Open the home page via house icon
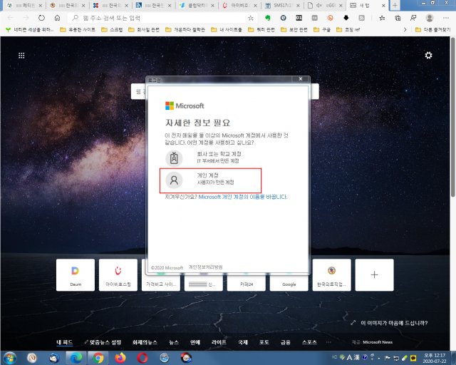 (x=57, y=18)
